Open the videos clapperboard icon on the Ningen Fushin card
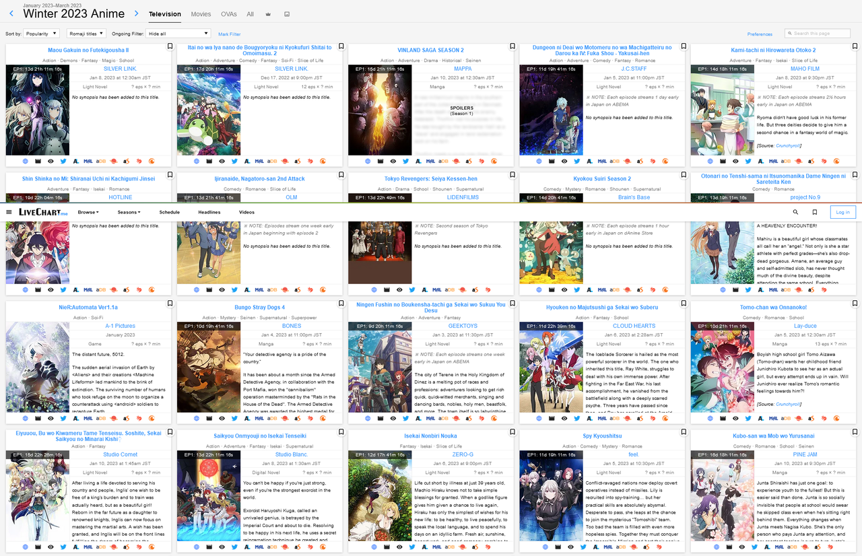 [x=380, y=418]
